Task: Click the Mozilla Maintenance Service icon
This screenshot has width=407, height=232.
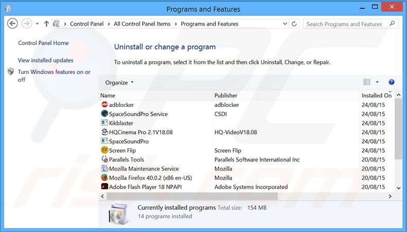Action: pyautogui.click(x=105, y=169)
